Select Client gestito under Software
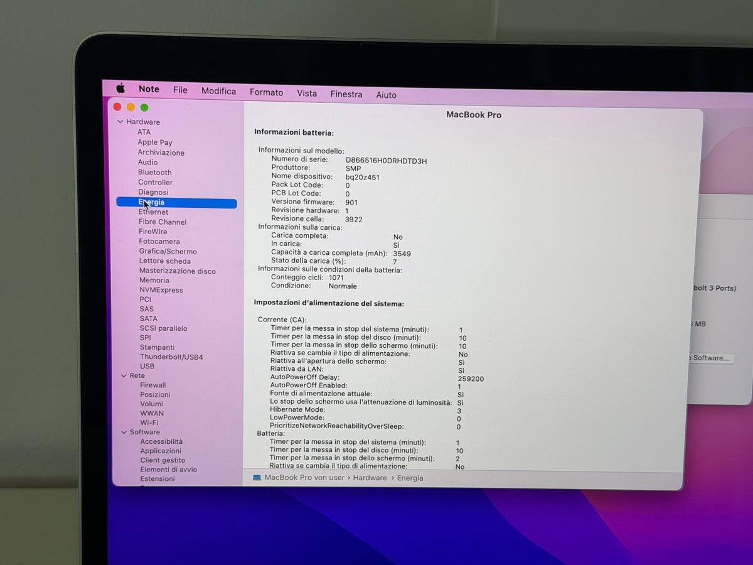 (x=163, y=460)
